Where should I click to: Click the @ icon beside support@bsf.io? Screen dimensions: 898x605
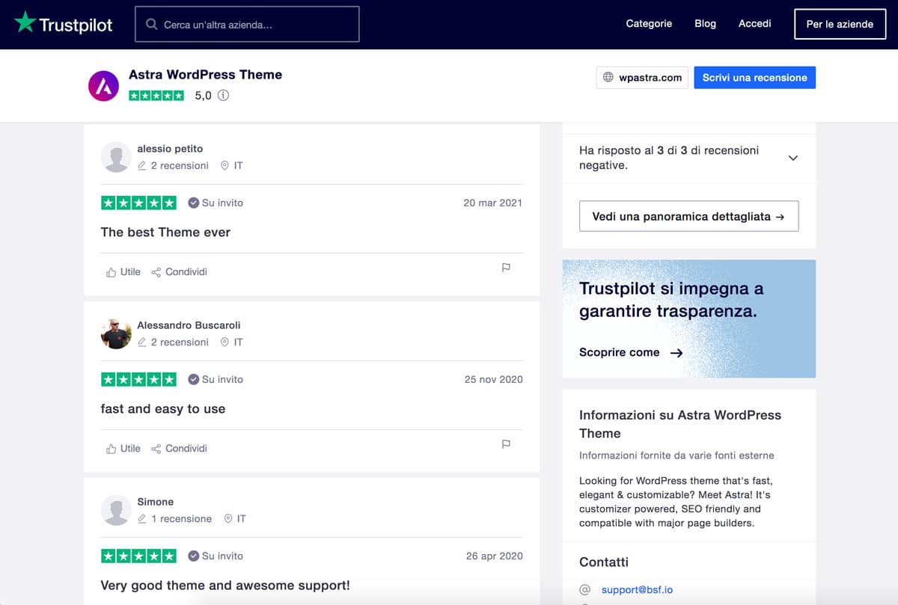585,589
